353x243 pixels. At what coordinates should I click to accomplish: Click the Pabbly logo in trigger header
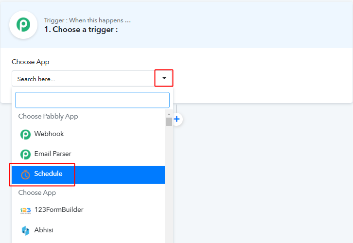(x=23, y=24)
